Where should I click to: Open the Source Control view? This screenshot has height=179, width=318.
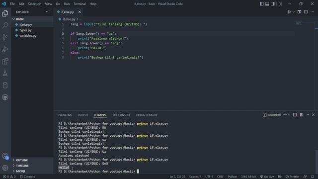tap(5, 37)
